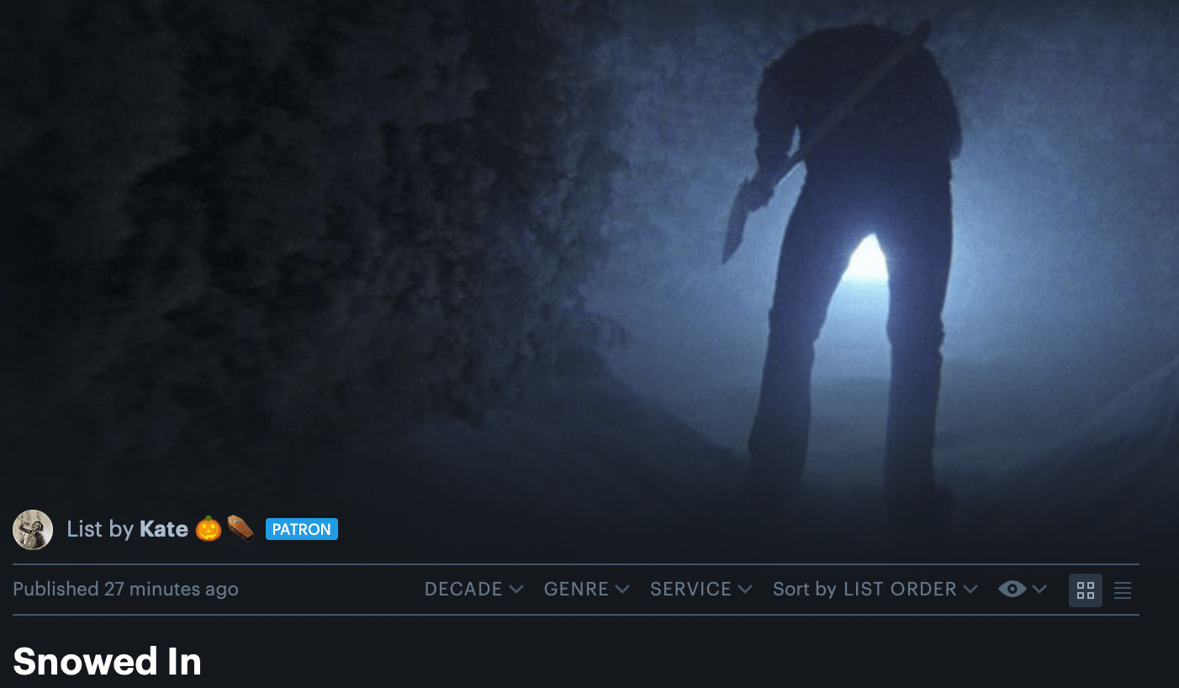Open the eye visibility filter menu
This screenshot has width=1179, height=688.
point(1023,590)
